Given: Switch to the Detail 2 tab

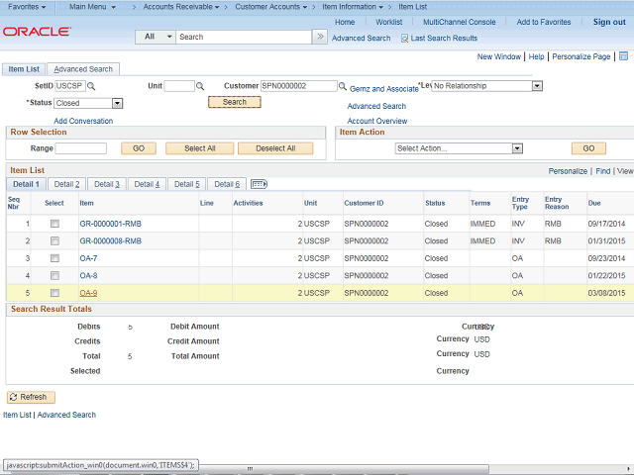Looking at the screenshot, I should [66, 184].
